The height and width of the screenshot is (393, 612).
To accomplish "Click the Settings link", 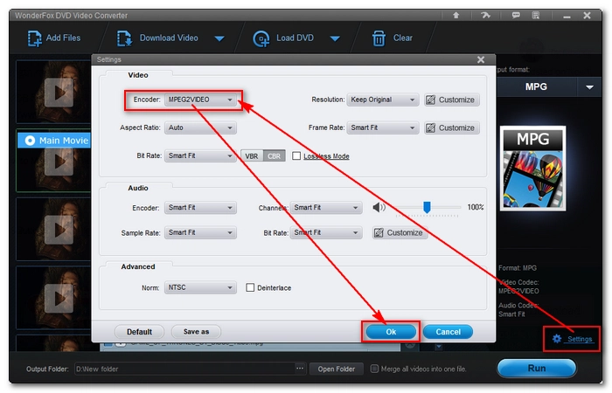I will [579, 339].
